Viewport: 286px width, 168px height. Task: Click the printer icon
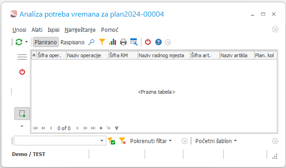pos(123,42)
